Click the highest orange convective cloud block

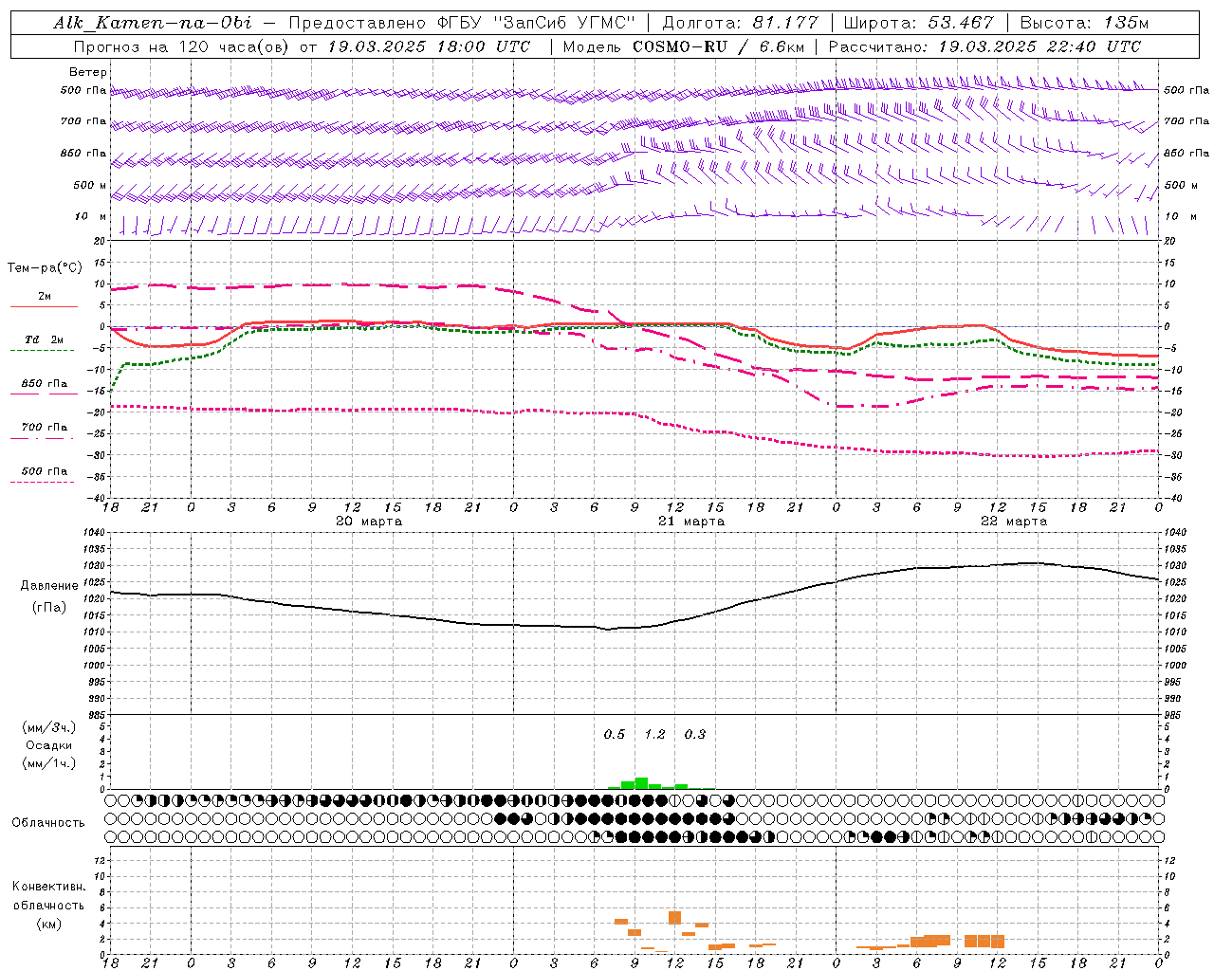675,917
